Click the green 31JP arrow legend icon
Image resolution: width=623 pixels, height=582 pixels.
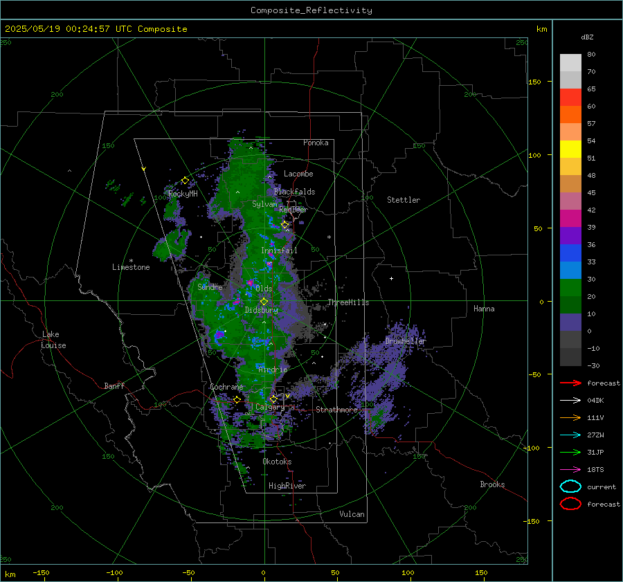(570, 452)
